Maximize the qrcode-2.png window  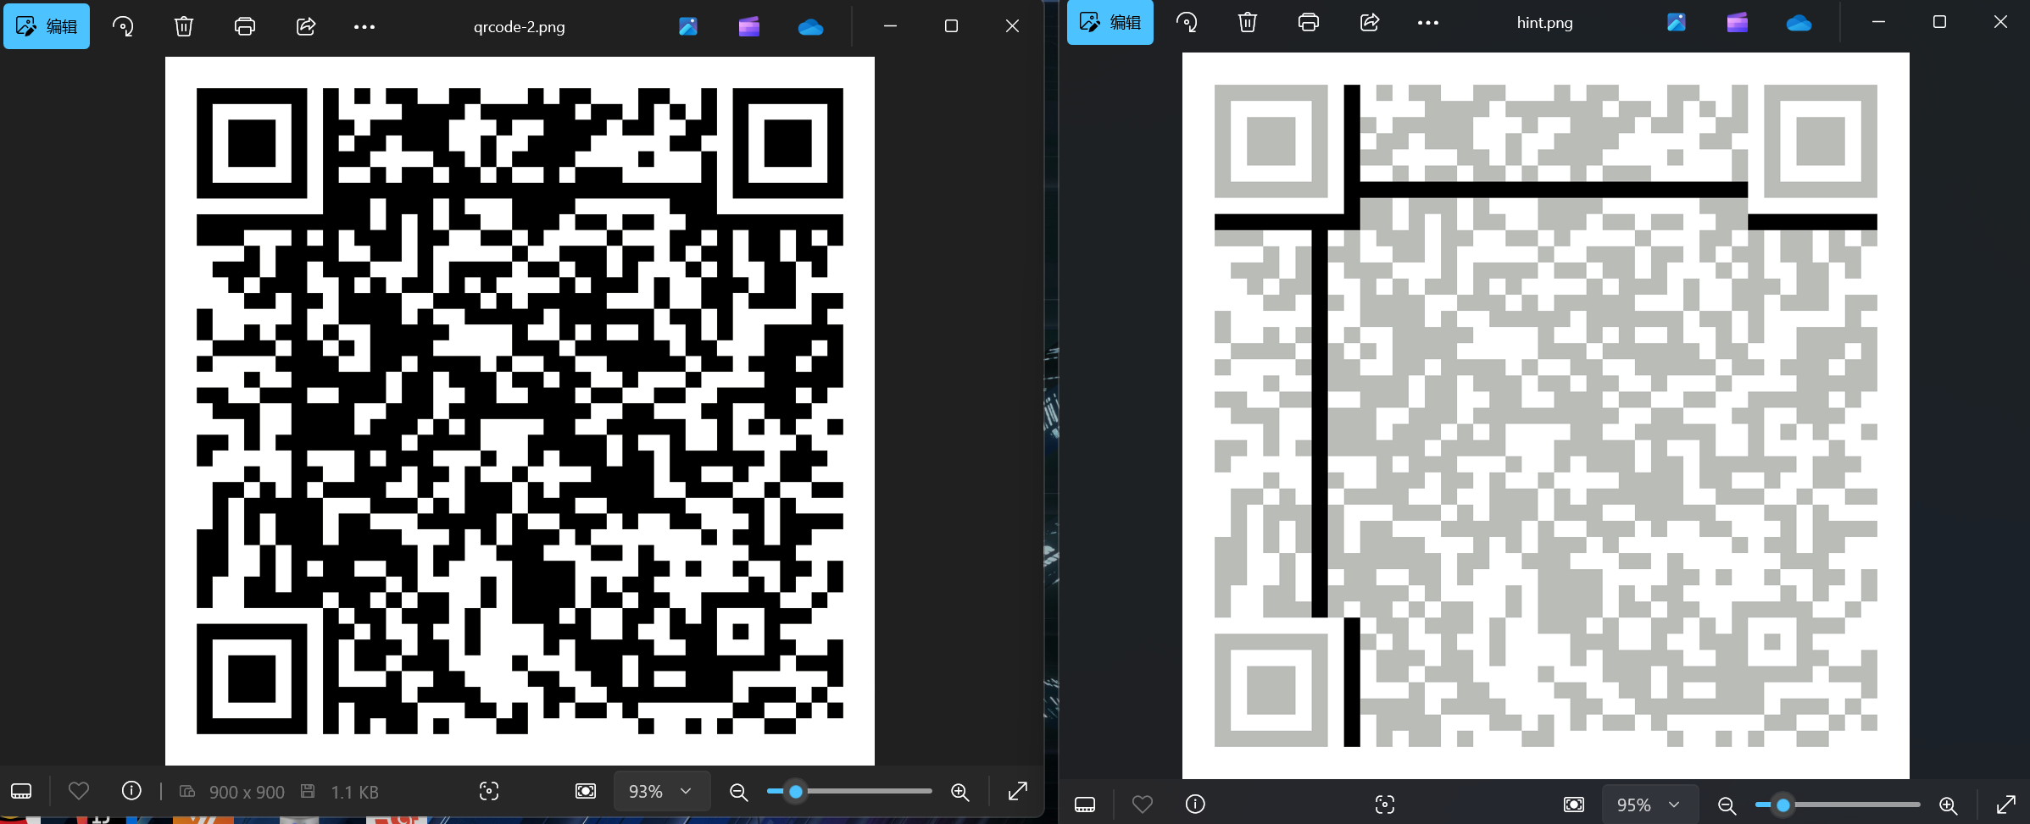[951, 26]
